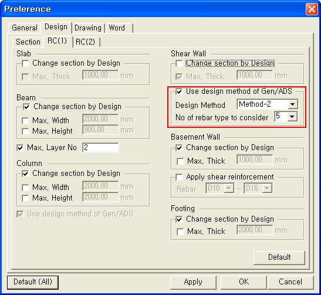
Task: Click the Max. Layer No input field
Action: point(100,148)
